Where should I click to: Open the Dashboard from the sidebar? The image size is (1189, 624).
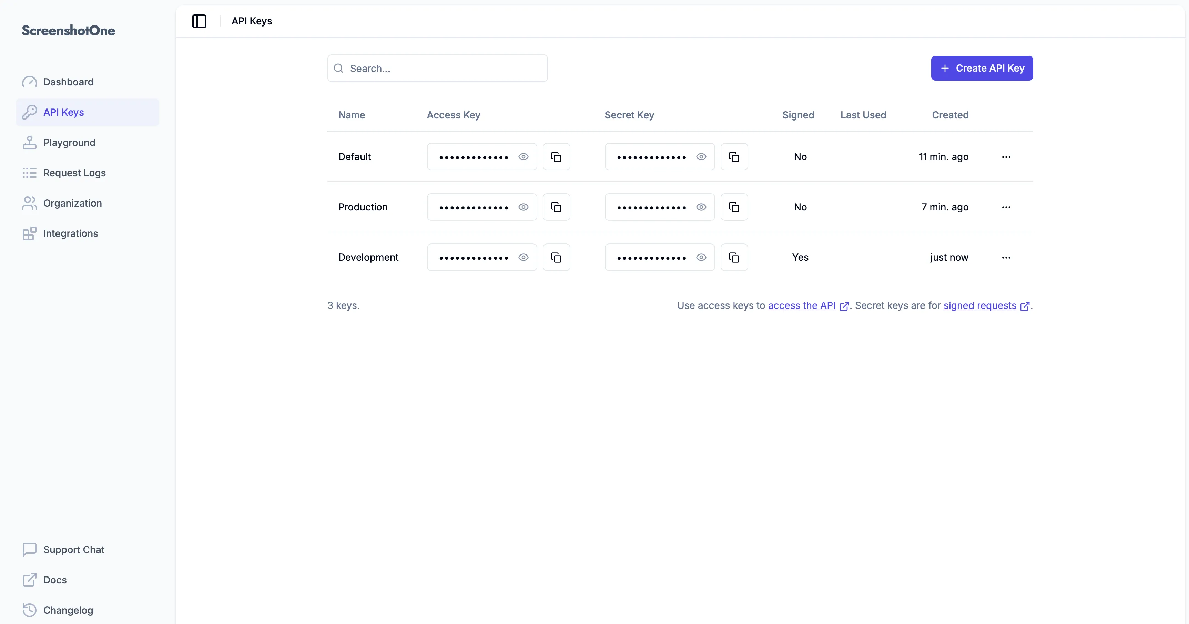click(x=68, y=82)
